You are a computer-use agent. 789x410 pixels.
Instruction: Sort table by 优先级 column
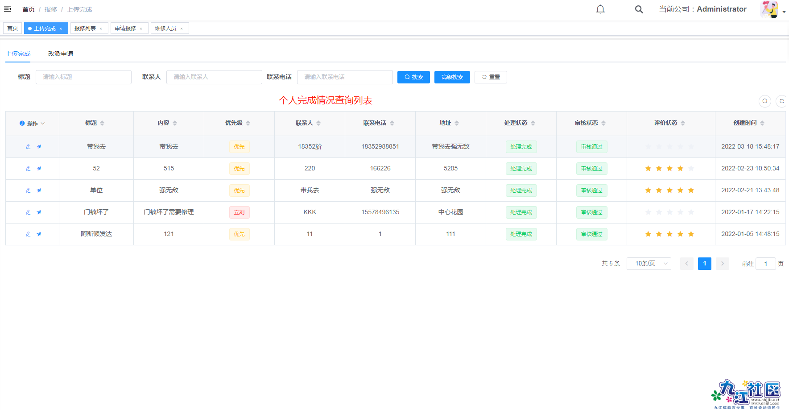click(x=248, y=123)
